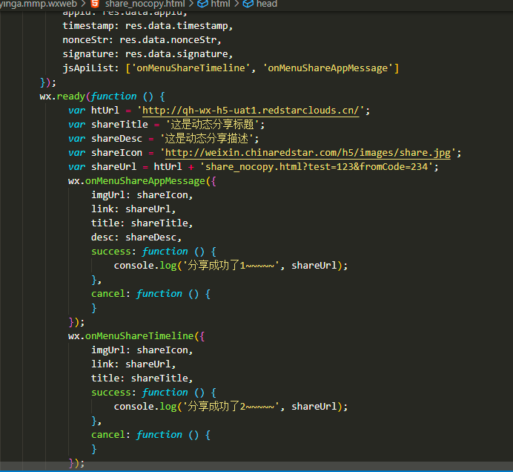
Task: Click the wx.onMenuShareAppMessage call
Action: [142, 181]
